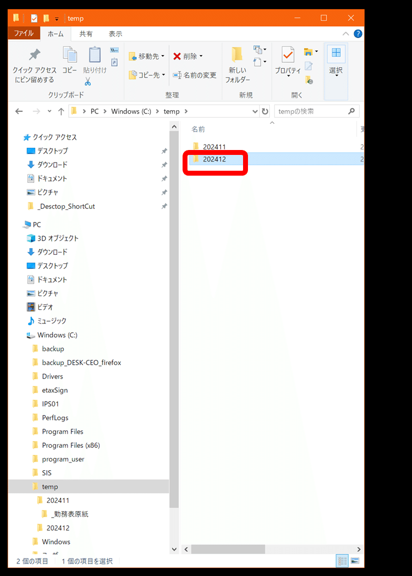Image resolution: width=412 pixels, height=576 pixels.
Task: Open the recent locations dropdown arrow
Action: pyautogui.click(x=49, y=111)
